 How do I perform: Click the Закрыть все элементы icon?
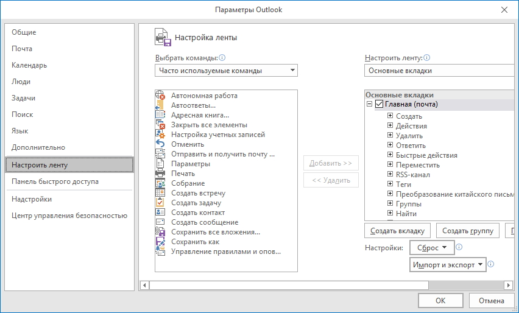pyautogui.click(x=160, y=125)
